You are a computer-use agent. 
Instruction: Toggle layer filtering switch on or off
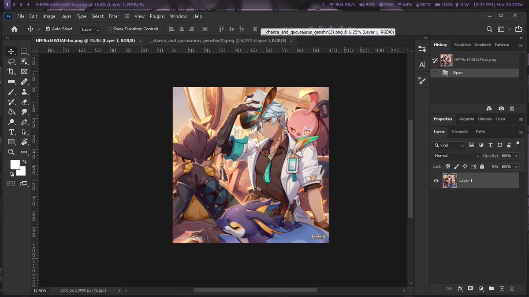518,145
